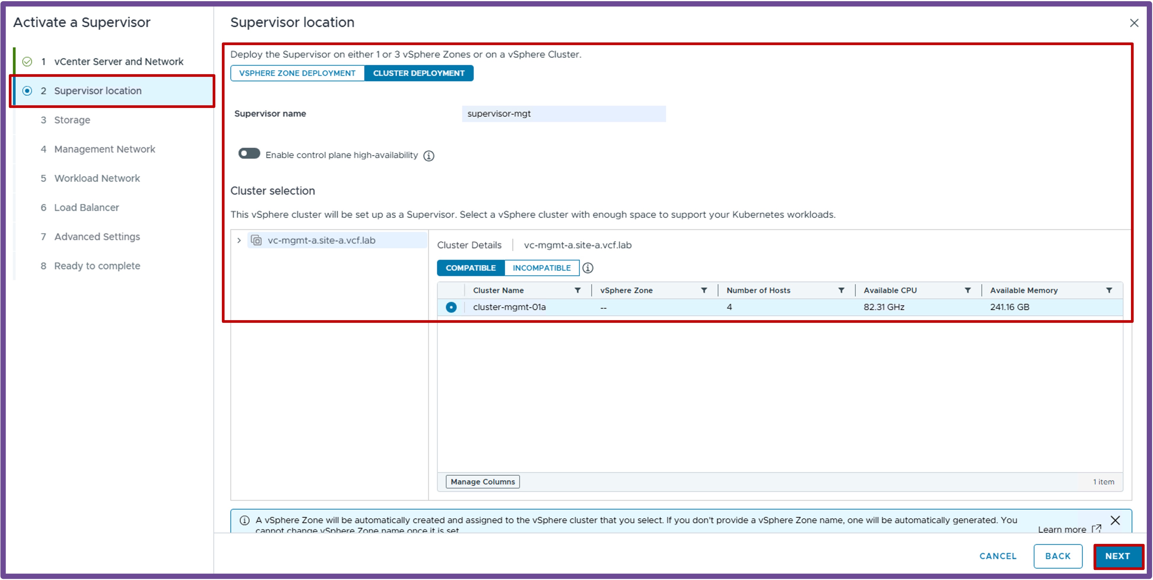Click the 82.31 GHz Available CPU cell
The height and width of the screenshot is (580, 1153).
click(x=884, y=307)
